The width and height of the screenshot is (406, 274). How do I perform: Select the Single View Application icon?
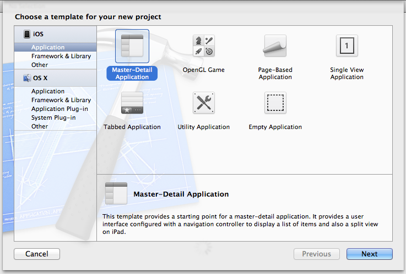click(347, 46)
